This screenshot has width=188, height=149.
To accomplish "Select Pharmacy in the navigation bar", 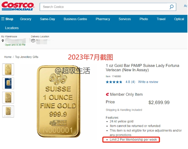I will [x=103, y=19].
